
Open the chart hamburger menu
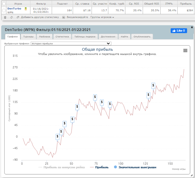[x=185, y=51]
